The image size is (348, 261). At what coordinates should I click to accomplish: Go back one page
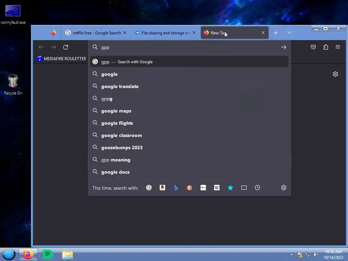[41, 47]
